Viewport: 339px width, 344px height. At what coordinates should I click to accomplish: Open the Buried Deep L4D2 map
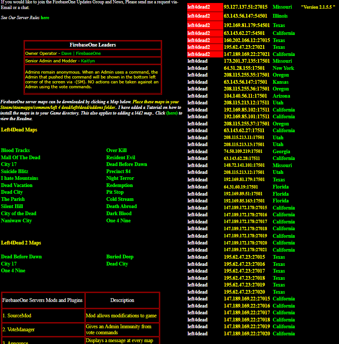click(x=120, y=256)
